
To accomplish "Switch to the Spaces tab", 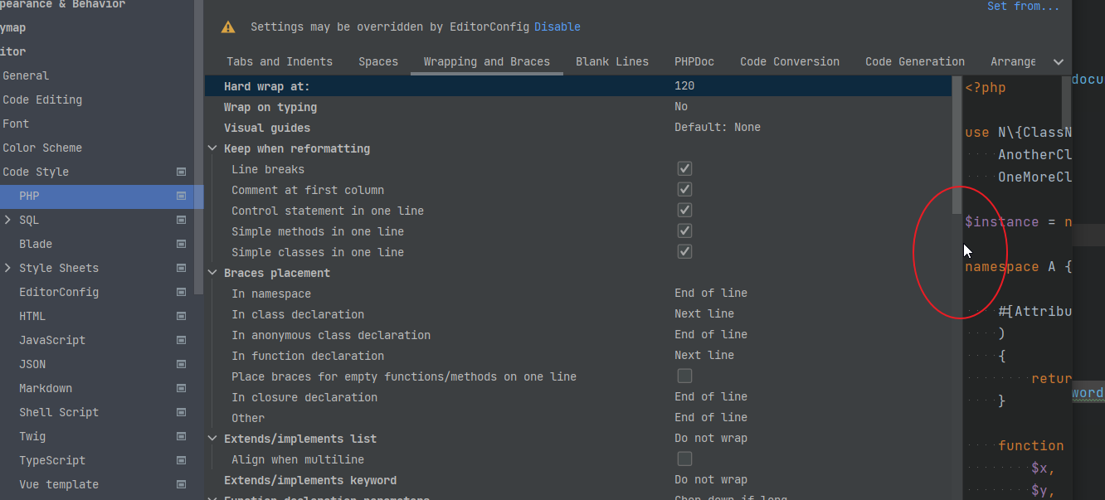I will point(378,61).
